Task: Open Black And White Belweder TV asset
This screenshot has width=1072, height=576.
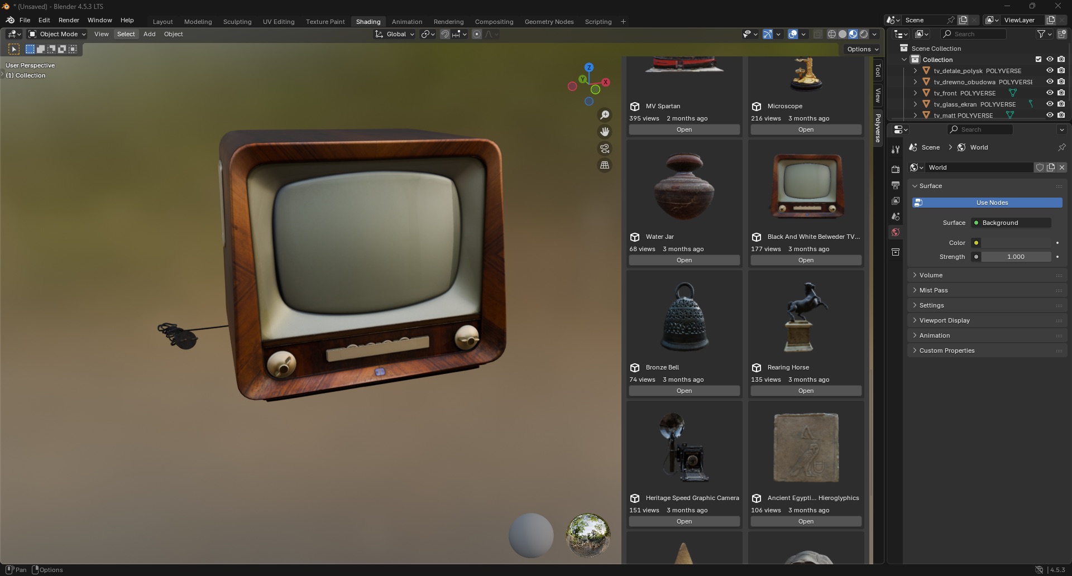Action: click(806, 260)
